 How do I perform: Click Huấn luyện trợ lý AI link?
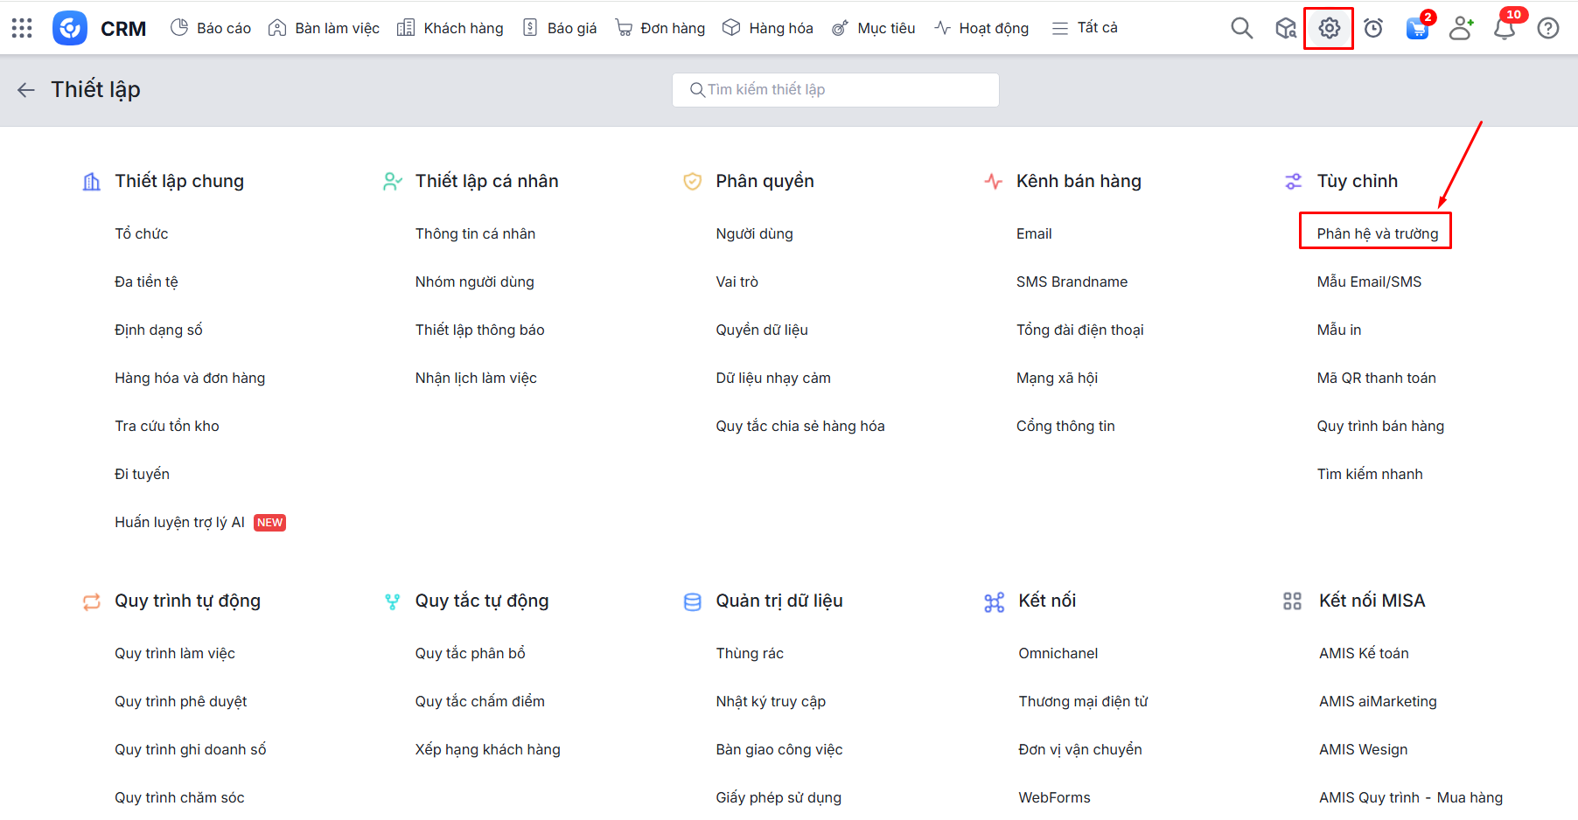[x=179, y=522]
